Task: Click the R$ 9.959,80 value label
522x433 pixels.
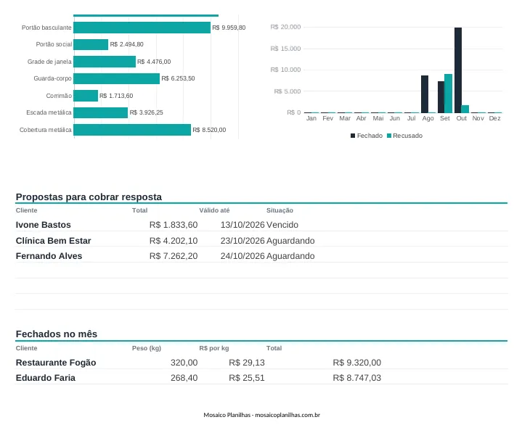Action: [229, 28]
